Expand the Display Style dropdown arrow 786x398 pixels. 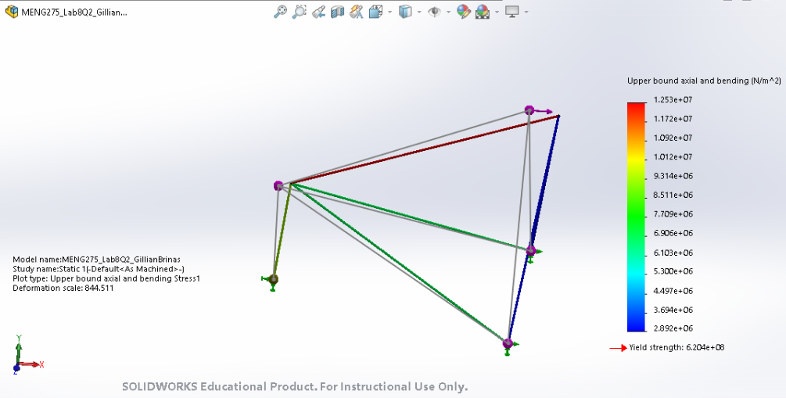419,12
